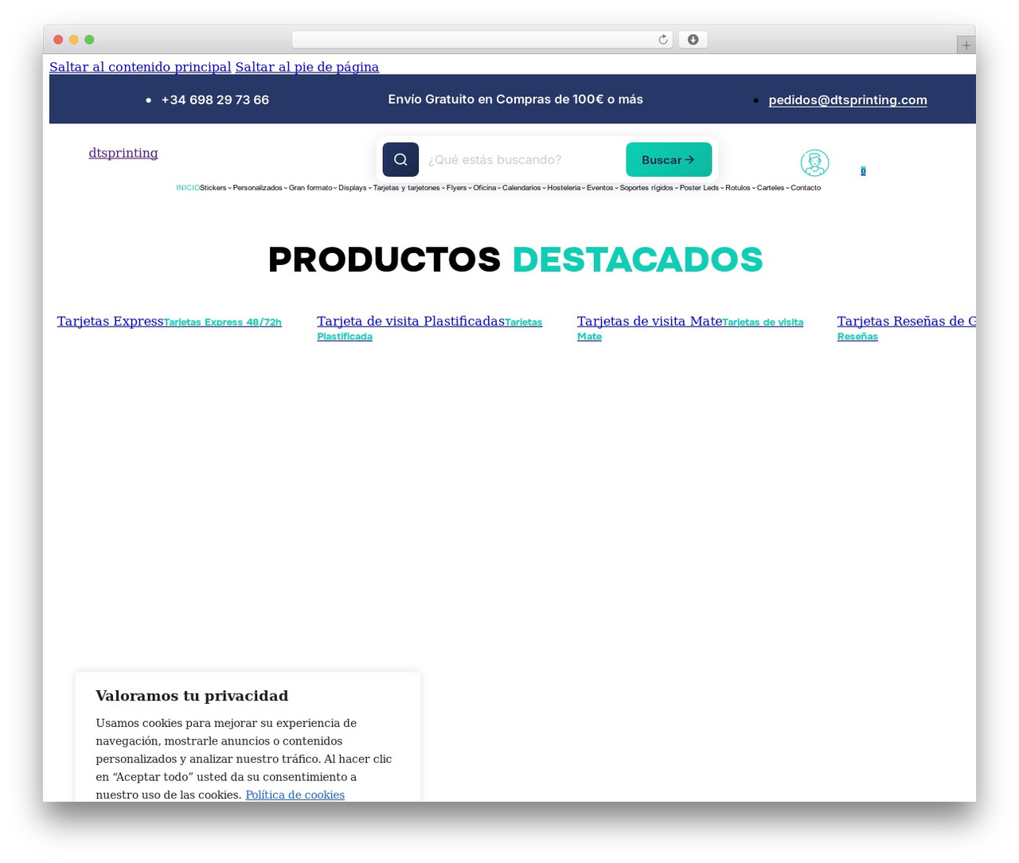Expand the Tarjetas y tarjetones dropdown
This screenshot has width=1019, height=863.
point(409,188)
